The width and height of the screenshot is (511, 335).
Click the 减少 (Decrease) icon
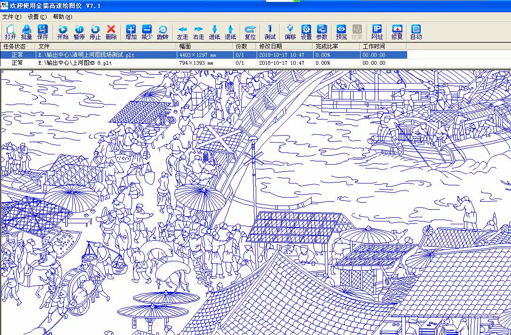[x=147, y=32]
